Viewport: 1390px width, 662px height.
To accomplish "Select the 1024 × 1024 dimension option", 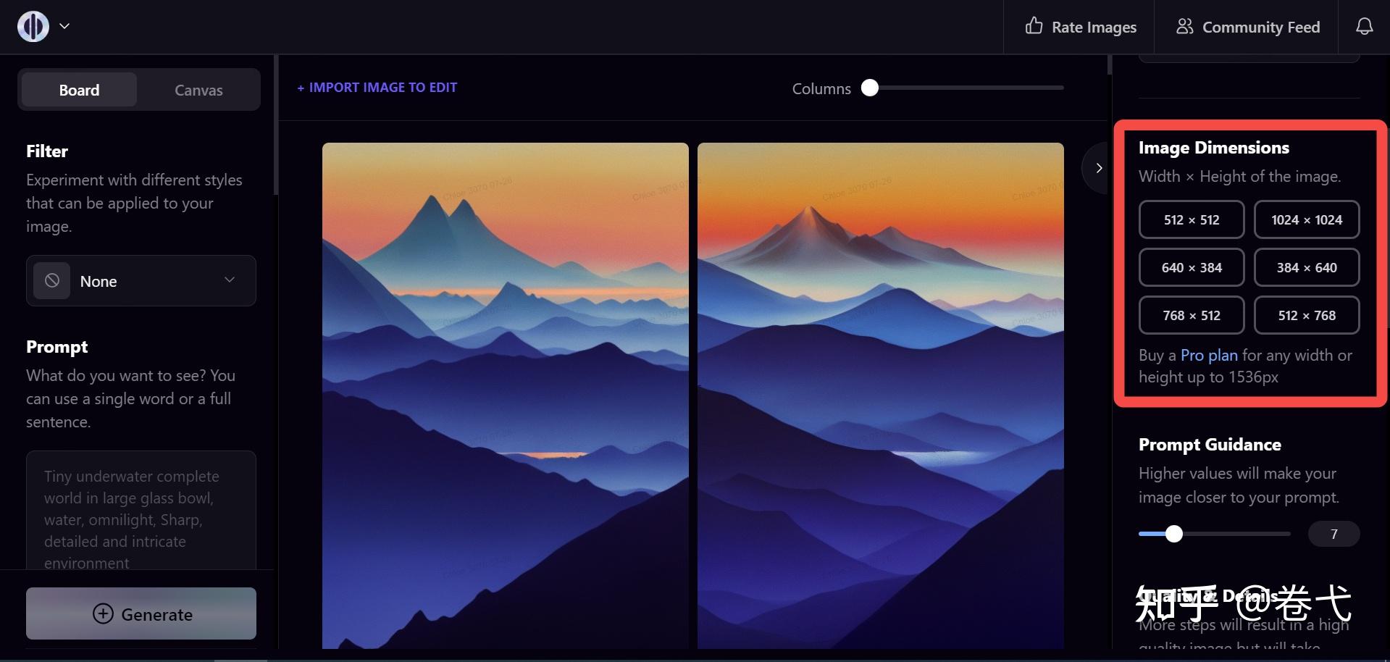I will 1307,219.
